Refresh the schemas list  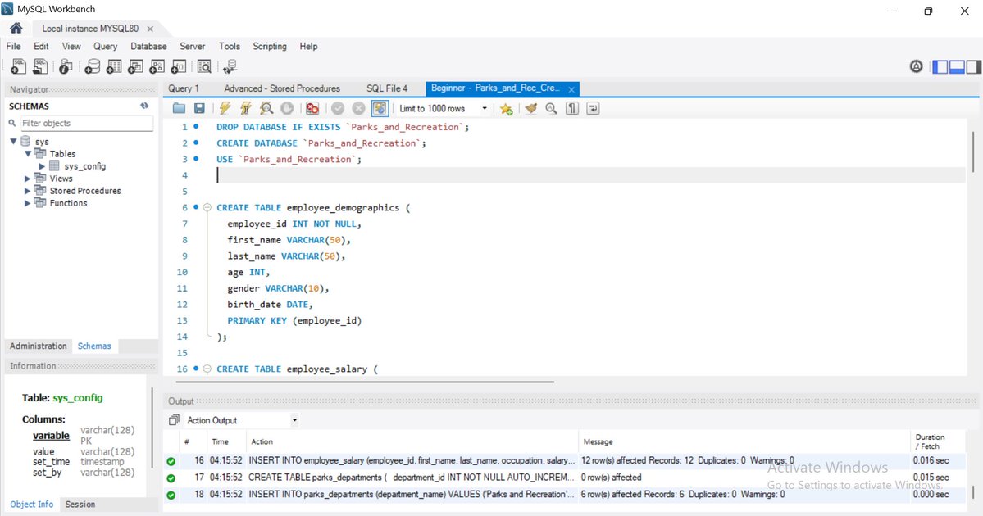pyautogui.click(x=144, y=106)
